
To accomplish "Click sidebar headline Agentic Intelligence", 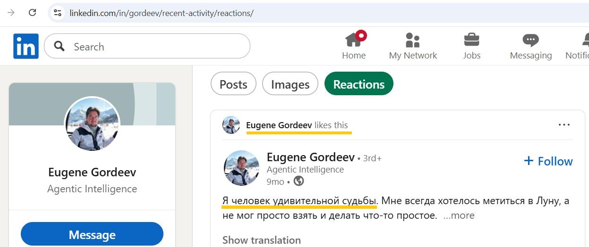I will 92,189.
